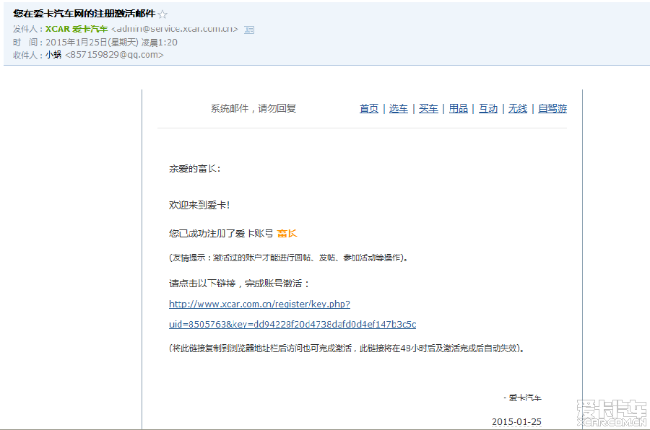Star this XCAR activation email

pyautogui.click(x=162, y=14)
